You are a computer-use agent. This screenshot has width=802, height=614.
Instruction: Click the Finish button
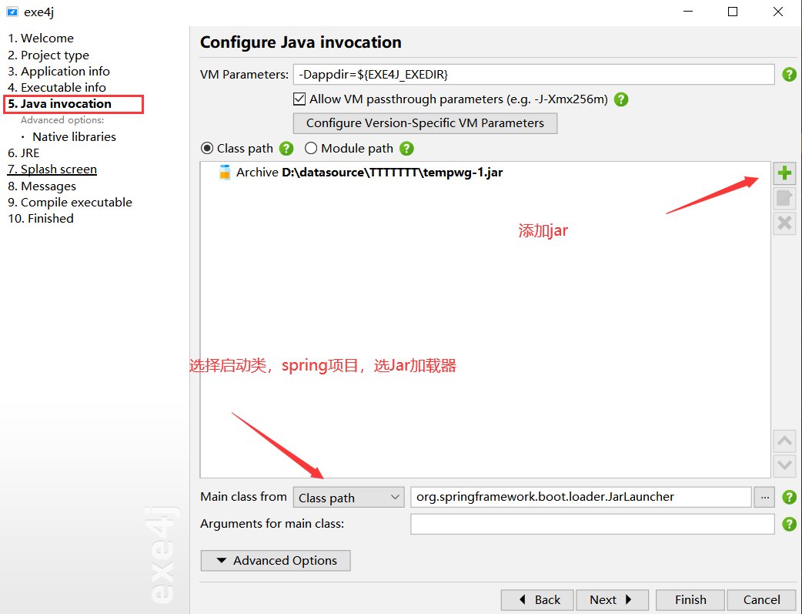[690, 599]
